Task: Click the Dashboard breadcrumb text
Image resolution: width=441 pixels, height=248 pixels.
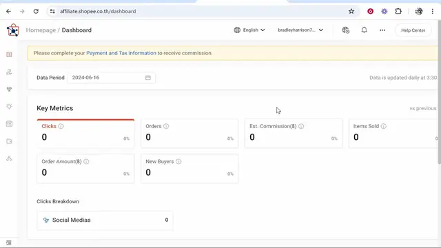Action: pos(76,30)
